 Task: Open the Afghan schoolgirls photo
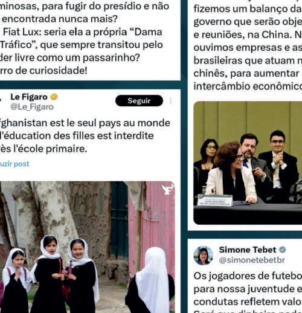click(87, 247)
